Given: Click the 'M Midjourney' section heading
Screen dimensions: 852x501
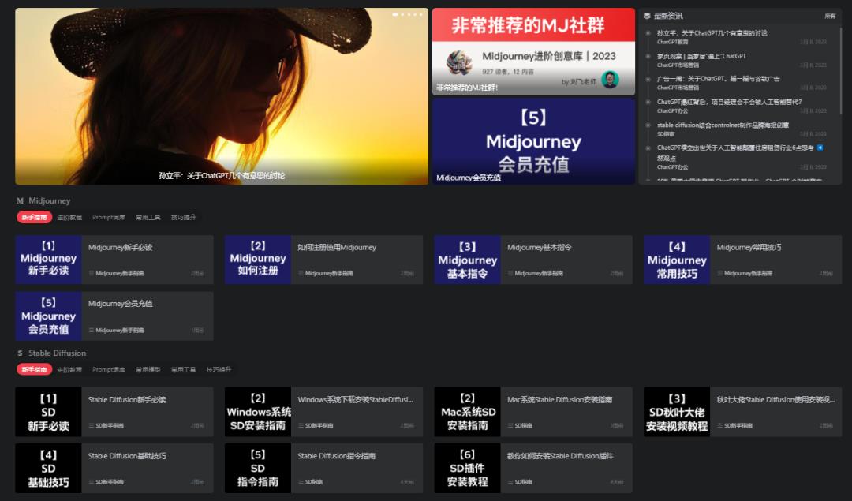Looking at the screenshot, I should coord(43,200).
